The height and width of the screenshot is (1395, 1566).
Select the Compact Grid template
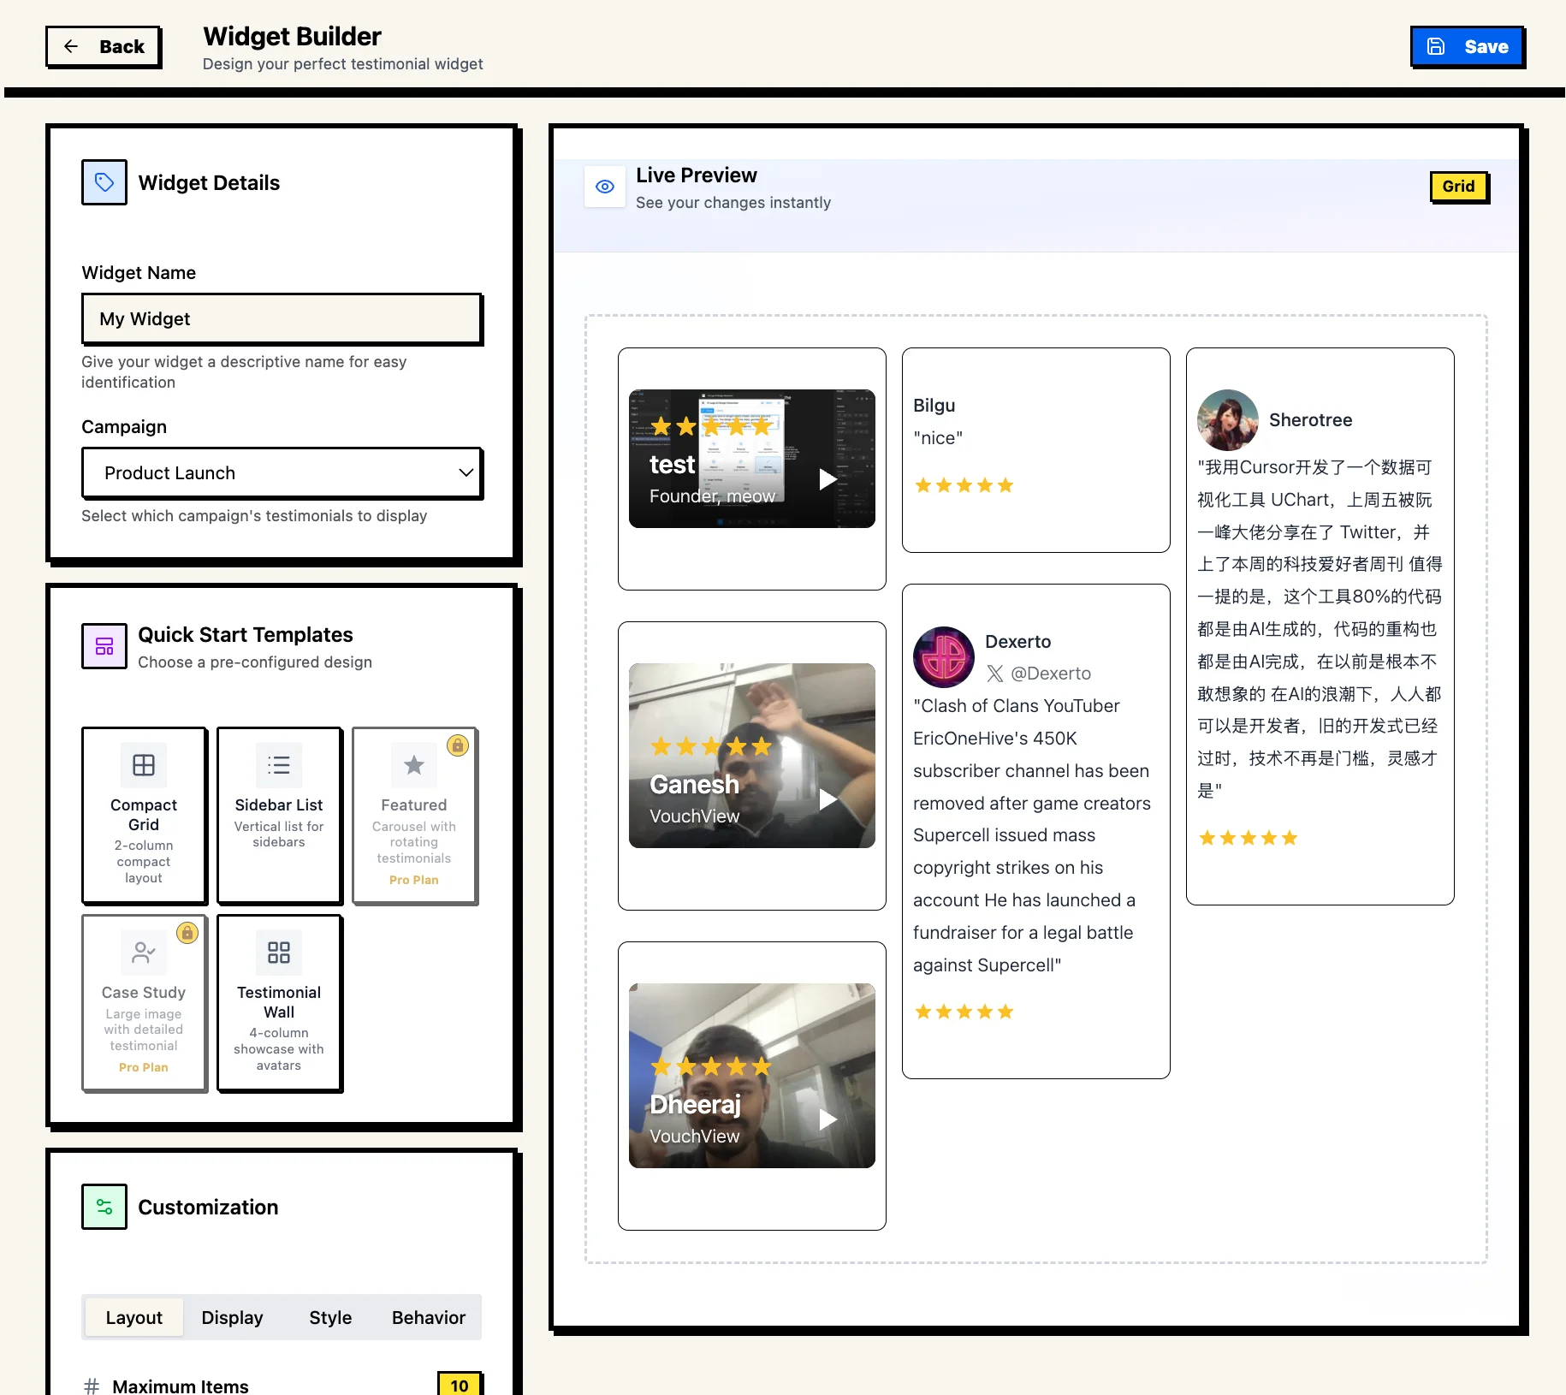point(144,815)
